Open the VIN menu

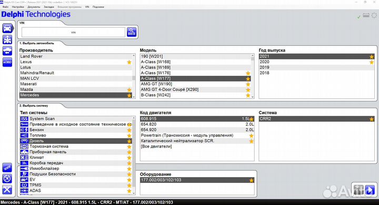coord(87,7)
